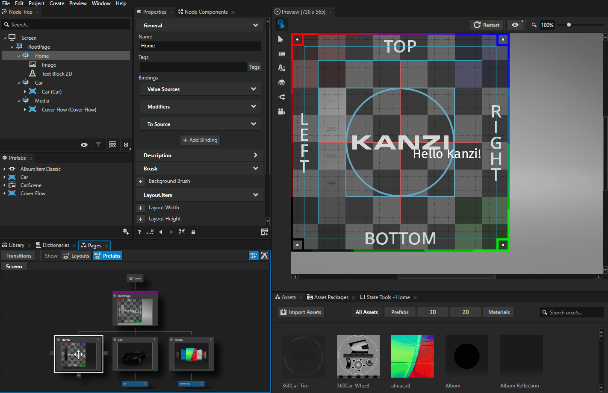
Task: Adjust the preview zoom slider handle
Action: coord(569,25)
